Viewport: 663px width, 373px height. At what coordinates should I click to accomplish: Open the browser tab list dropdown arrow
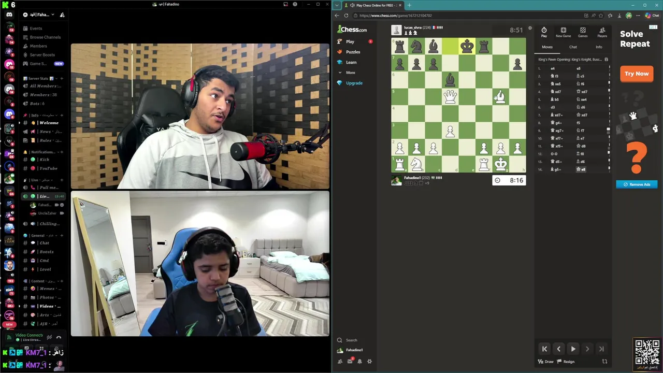pyautogui.click(x=337, y=5)
